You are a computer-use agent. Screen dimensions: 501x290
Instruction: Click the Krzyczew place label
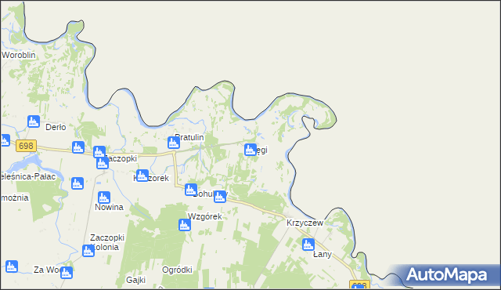click(305, 223)
